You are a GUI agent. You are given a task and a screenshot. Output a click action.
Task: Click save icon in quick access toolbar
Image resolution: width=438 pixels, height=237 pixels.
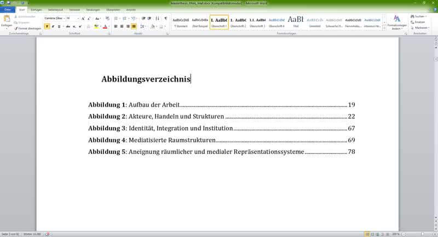coord(8,3)
